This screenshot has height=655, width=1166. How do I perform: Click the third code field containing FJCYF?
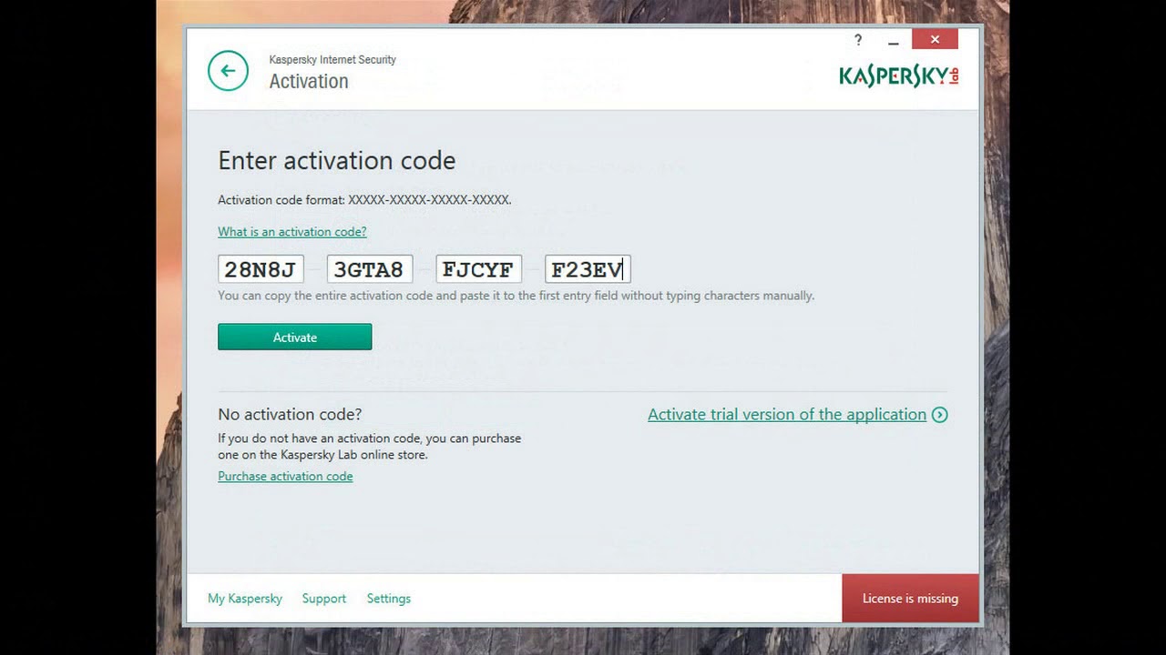[479, 269]
